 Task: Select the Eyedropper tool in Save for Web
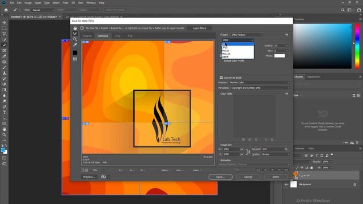[75, 45]
